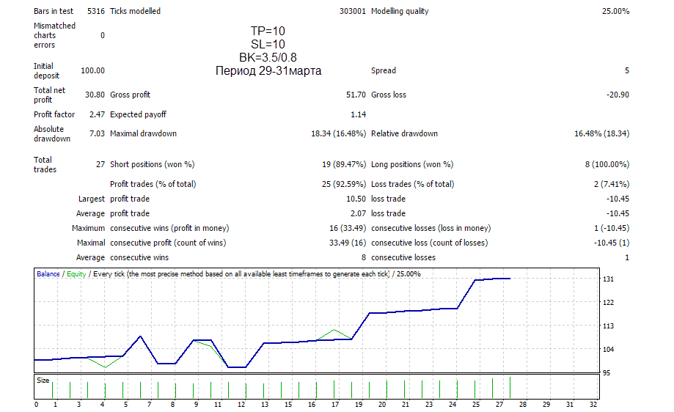Click the X axis label 25
Screen dimensions: 674x412
[476, 404]
